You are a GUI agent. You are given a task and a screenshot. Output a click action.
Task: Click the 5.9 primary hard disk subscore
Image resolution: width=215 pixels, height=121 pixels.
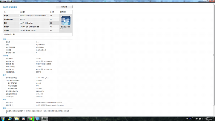click(51, 30)
